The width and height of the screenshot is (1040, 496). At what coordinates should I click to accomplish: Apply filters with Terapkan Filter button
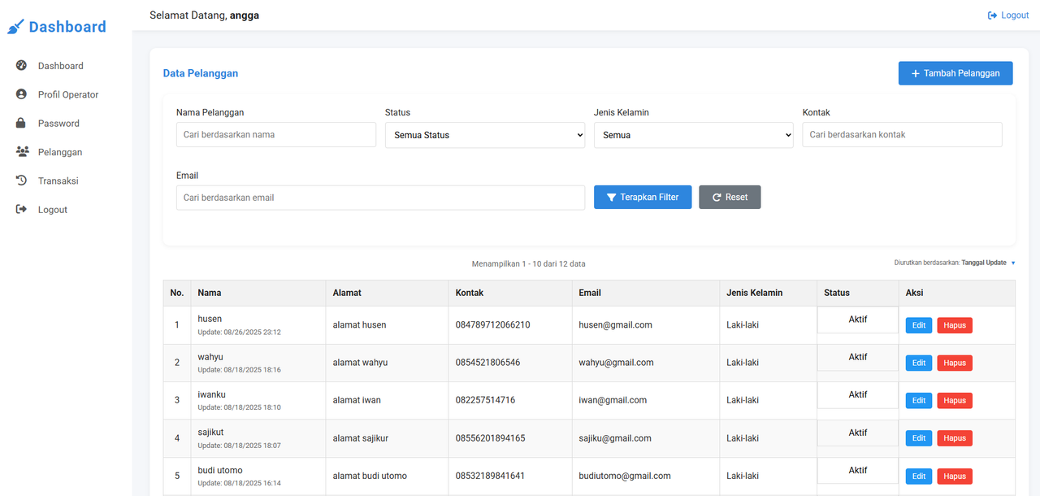click(643, 198)
